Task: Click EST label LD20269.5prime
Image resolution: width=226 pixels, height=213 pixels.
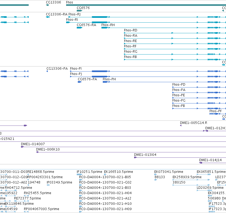Action: (x=210, y=188)
